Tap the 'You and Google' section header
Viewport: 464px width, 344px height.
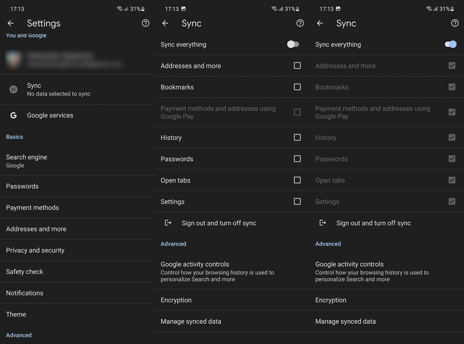tap(26, 35)
